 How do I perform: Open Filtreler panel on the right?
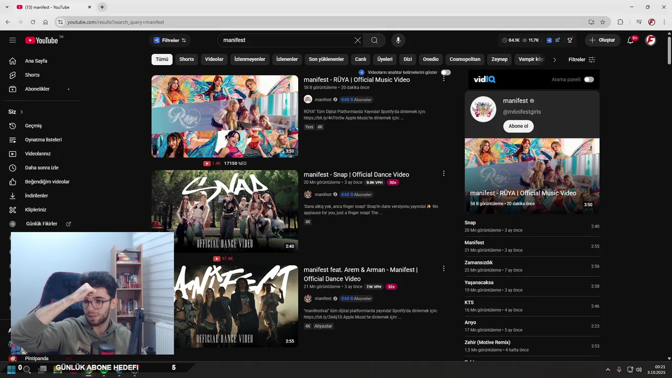(582, 60)
